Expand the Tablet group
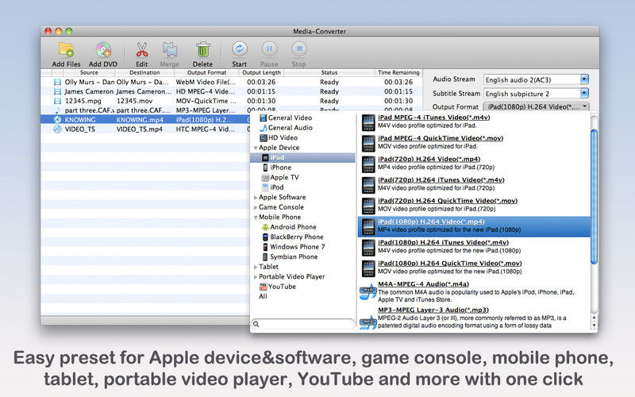 [x=256, y=267]
